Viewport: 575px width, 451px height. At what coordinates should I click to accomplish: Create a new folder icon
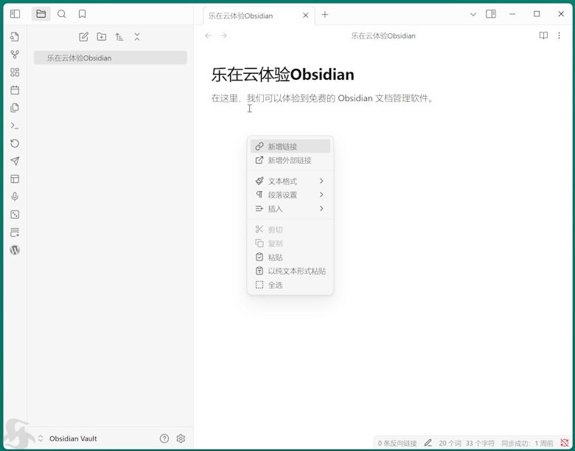[102, 37]
